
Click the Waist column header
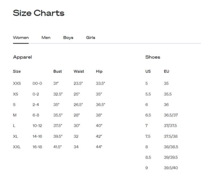(79, 71)
